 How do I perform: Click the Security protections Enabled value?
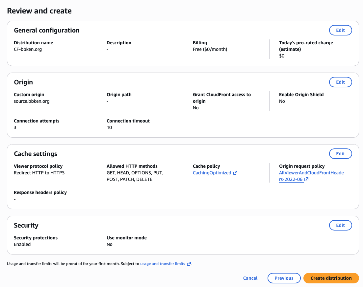(x=22, y=244)
